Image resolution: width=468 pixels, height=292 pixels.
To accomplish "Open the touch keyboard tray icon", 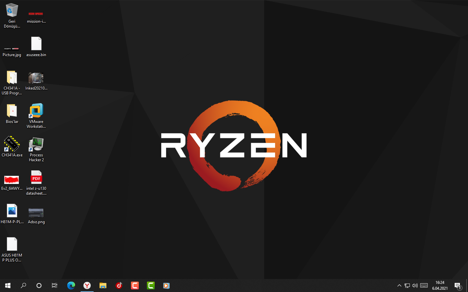I will pyautogui.click(x=424, y=286).
